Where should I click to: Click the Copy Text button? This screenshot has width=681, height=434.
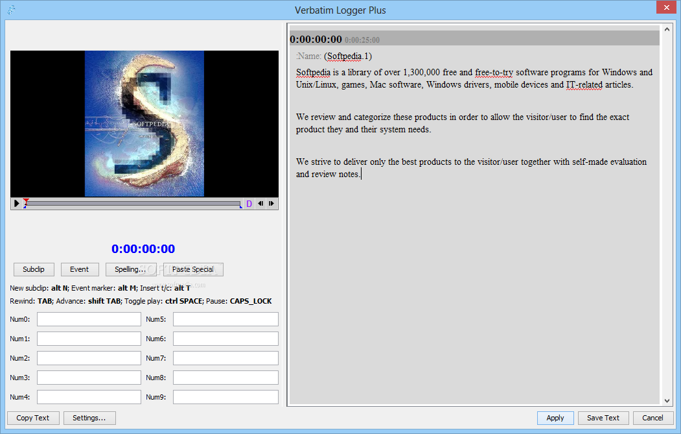(x=33, y=418)
